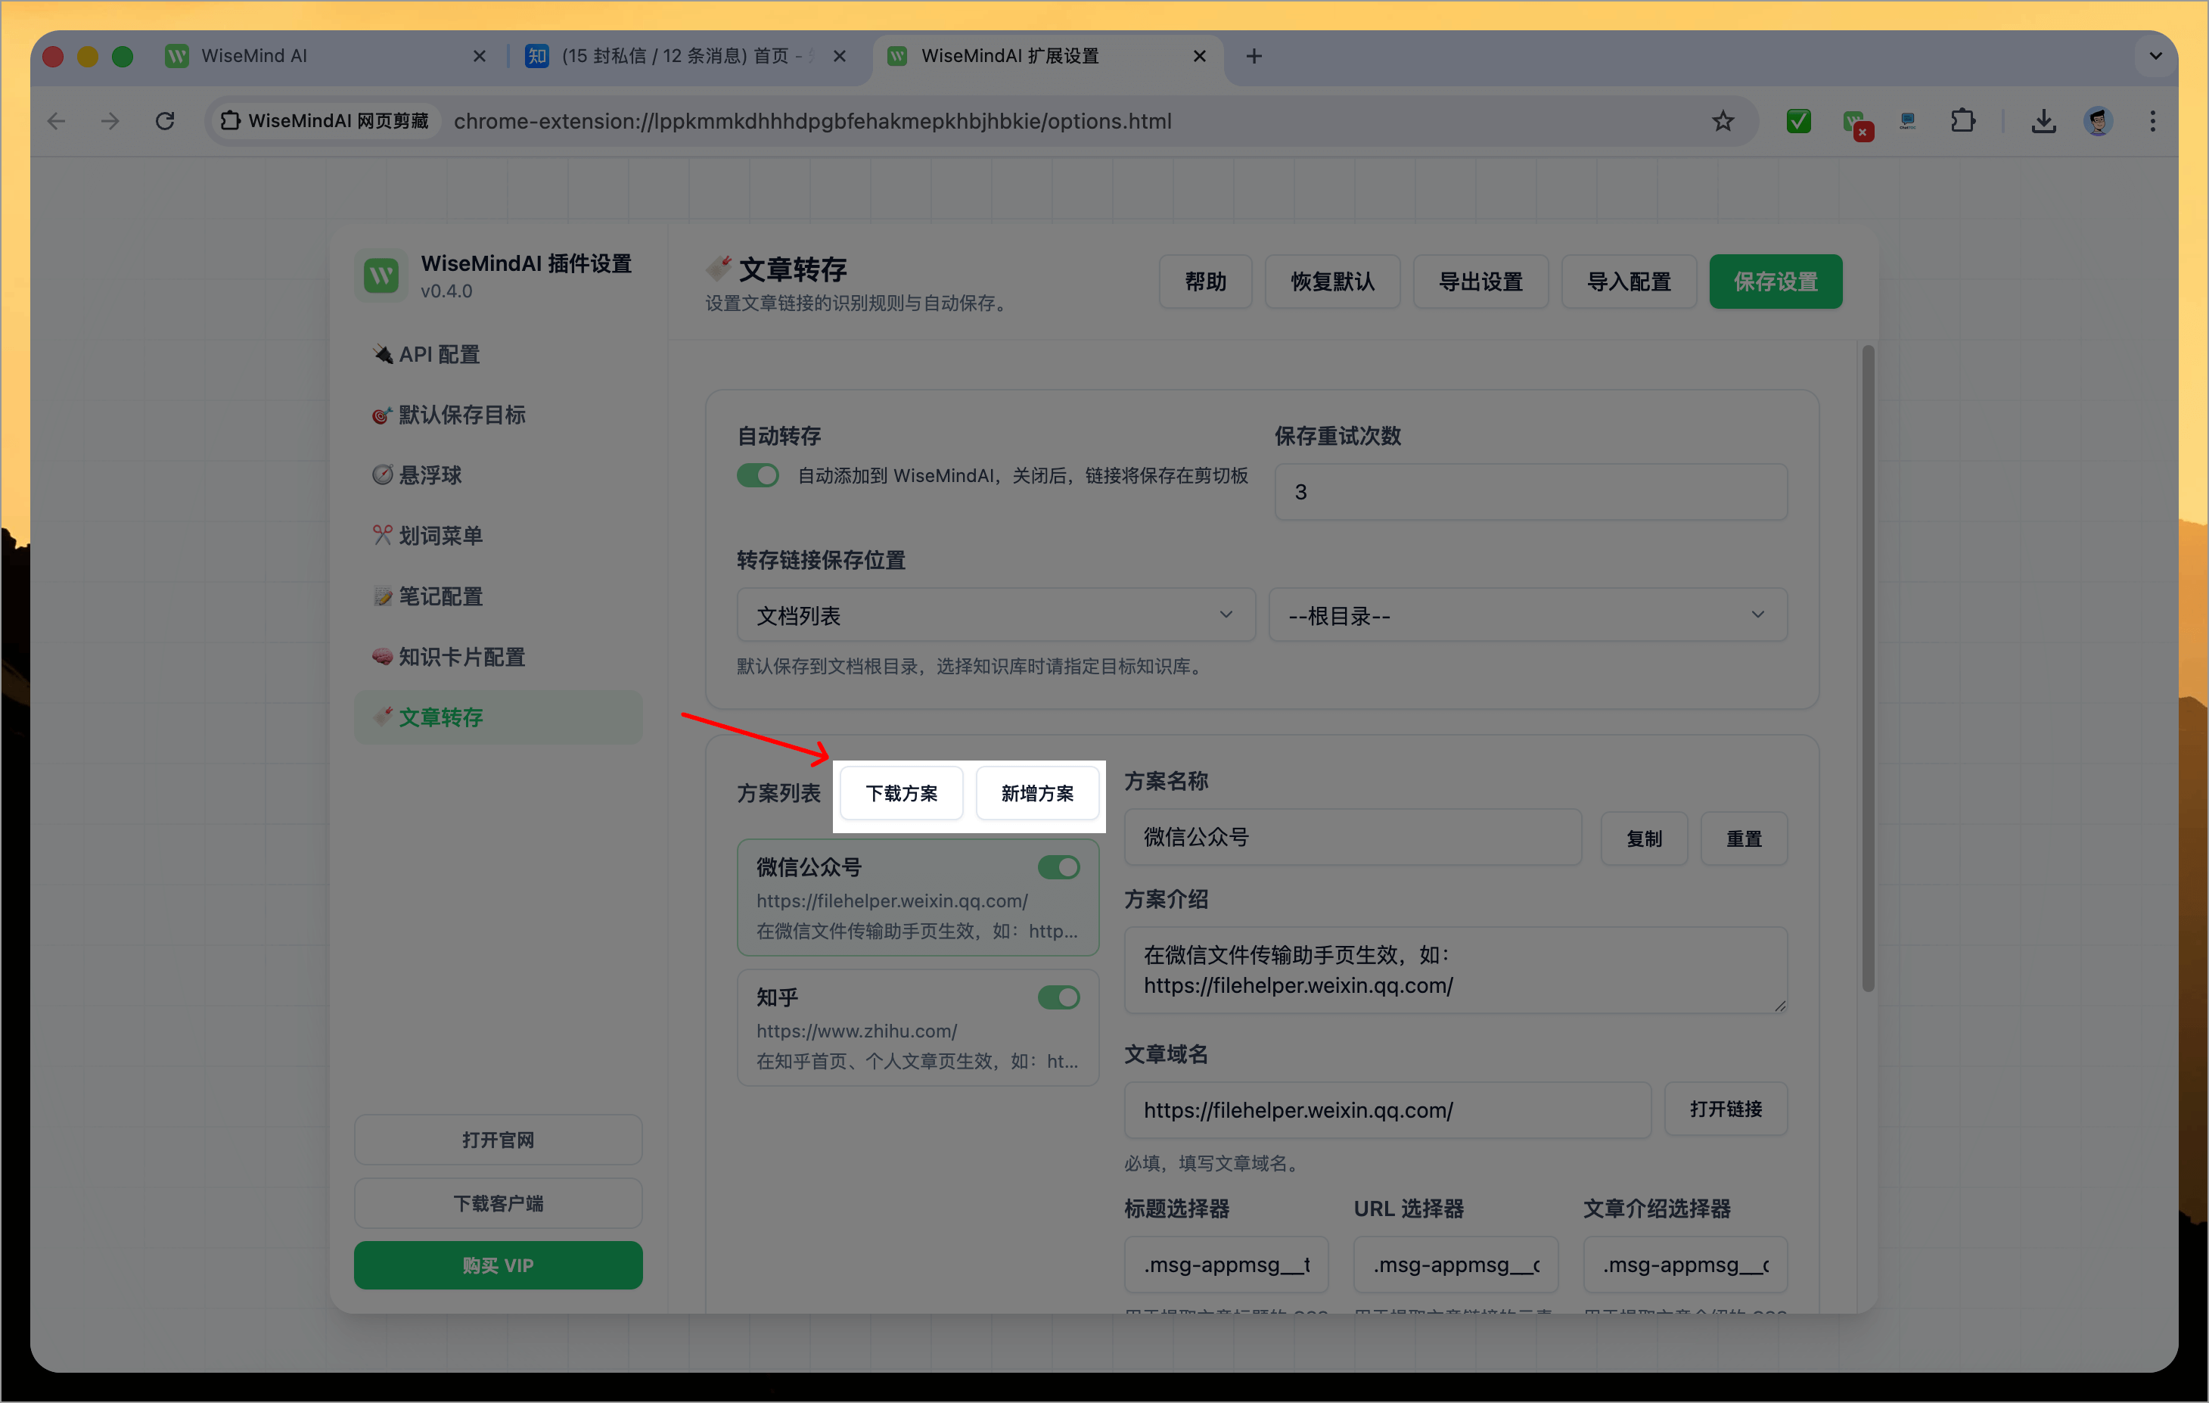Disable the 知乎 scheme toggle
Viewport: 2209px width, 1403px height.
click(1060, 997)
